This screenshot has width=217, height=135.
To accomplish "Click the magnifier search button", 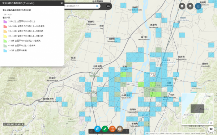I will [97, 6].
